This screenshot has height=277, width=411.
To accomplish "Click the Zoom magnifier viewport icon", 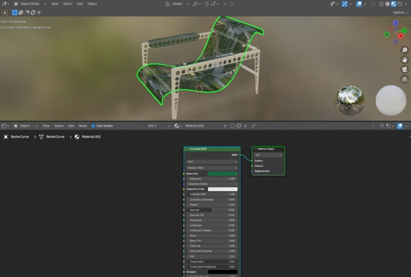I will point(405,50).
